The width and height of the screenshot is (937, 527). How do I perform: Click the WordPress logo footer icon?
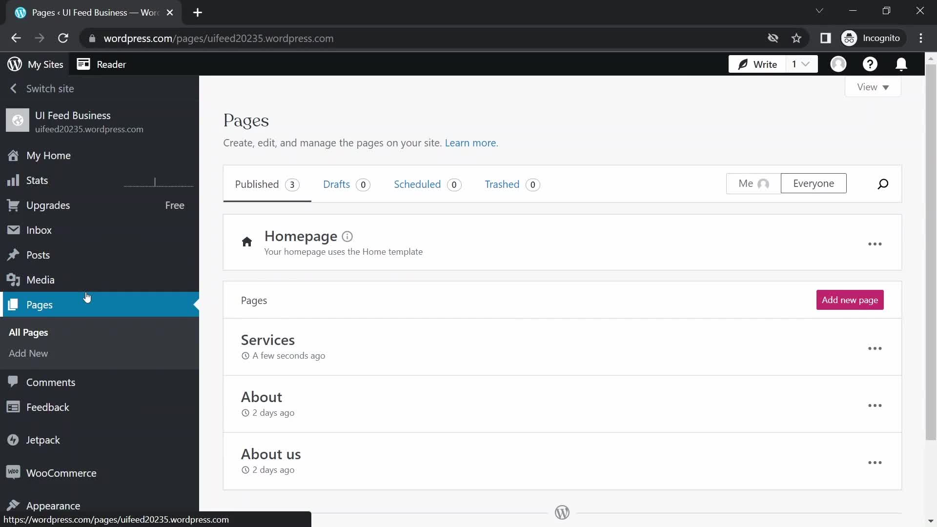562,512
